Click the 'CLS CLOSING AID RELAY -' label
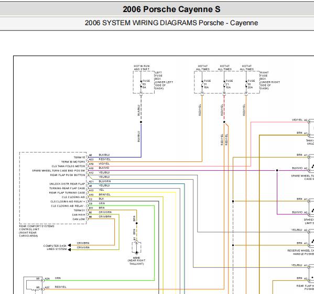Viewport: 314px width, 294px height. (x=68, y=206)
